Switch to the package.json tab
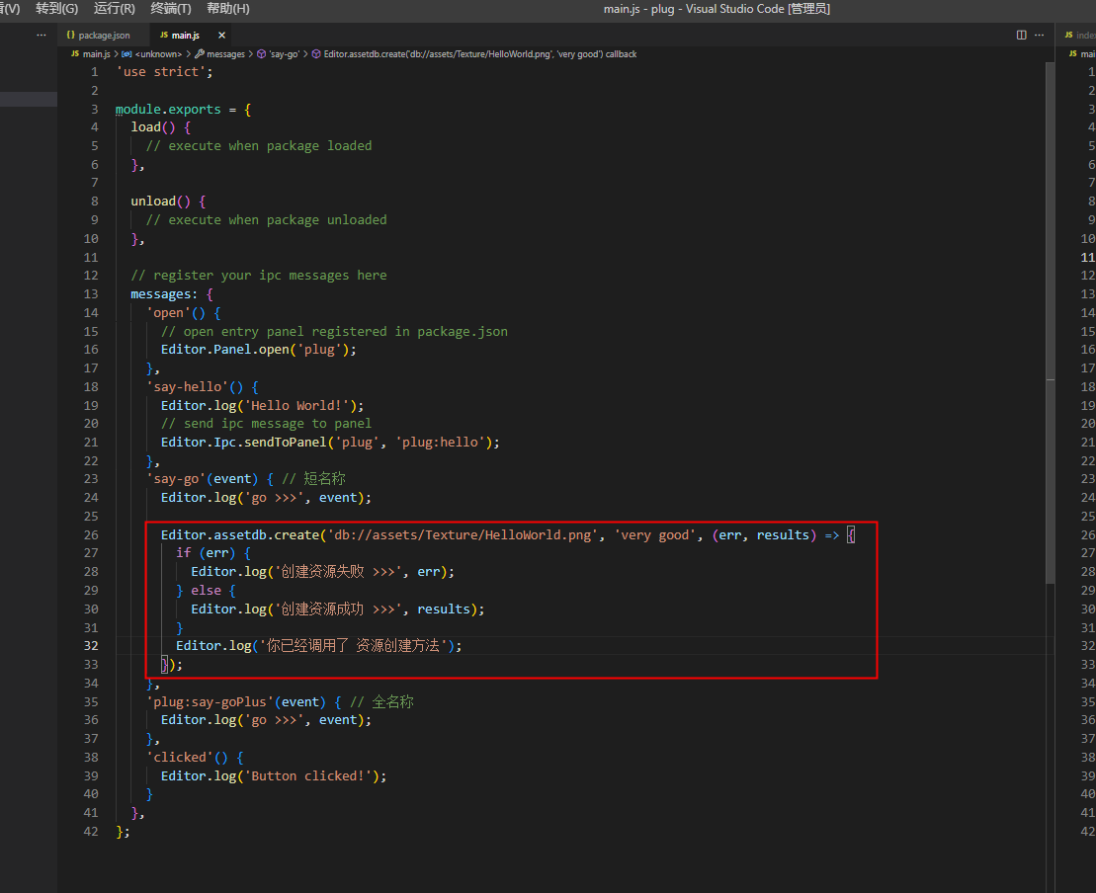The width and height of the screenshot is (1096, 893). point(104,35)
